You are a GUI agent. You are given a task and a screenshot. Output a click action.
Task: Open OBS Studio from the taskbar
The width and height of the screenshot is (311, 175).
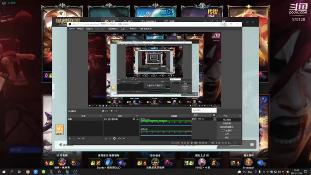point(75,172)
